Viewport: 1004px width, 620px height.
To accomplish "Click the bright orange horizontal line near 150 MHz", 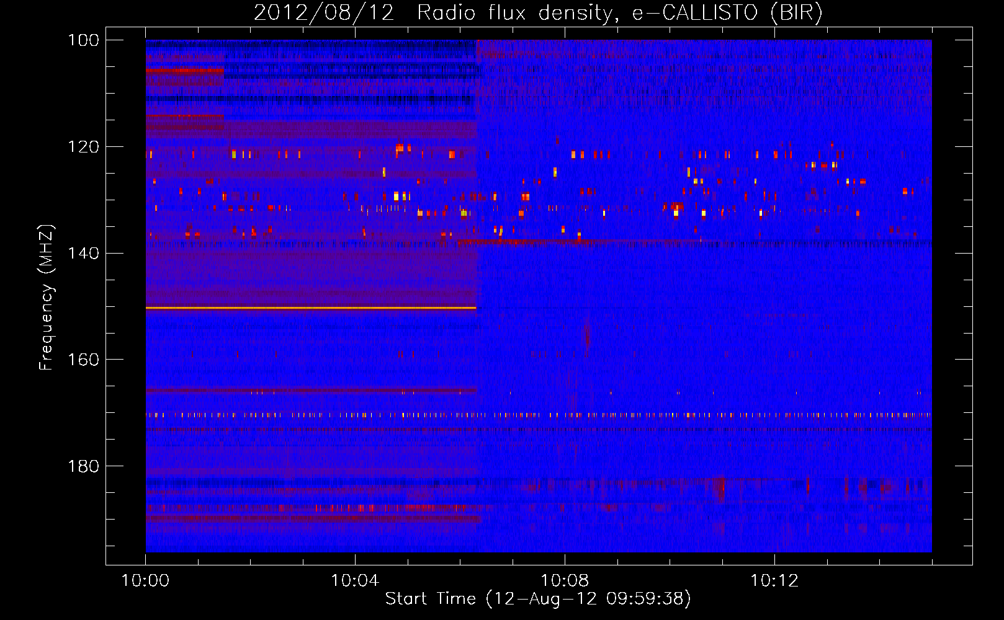I will pyautogui.click(x=311, y=308).
